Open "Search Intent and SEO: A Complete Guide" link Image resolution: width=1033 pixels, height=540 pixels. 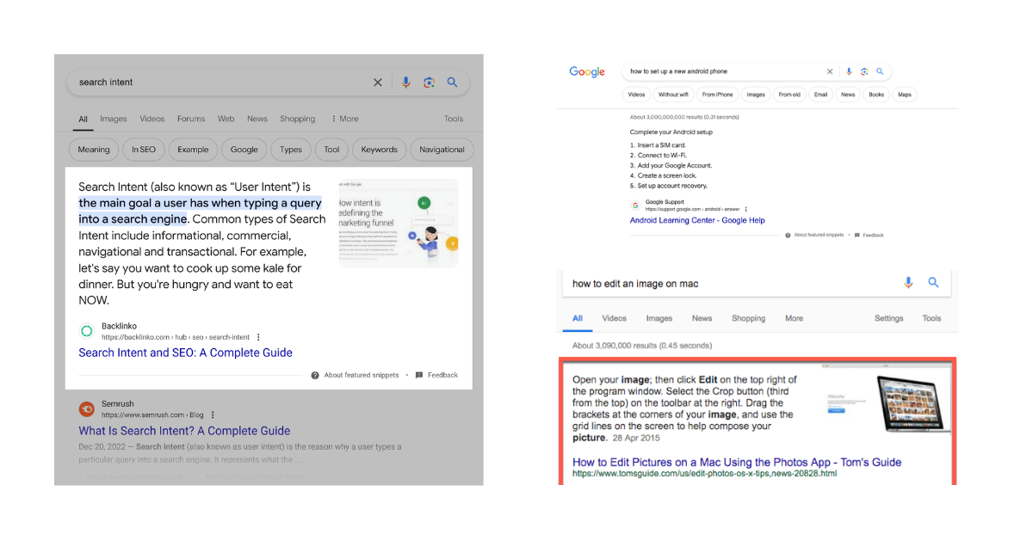click(x=185, y=353)
